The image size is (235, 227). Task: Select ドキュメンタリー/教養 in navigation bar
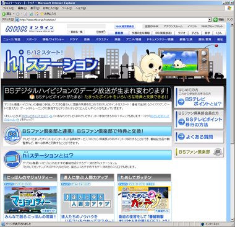pos(160,39)
